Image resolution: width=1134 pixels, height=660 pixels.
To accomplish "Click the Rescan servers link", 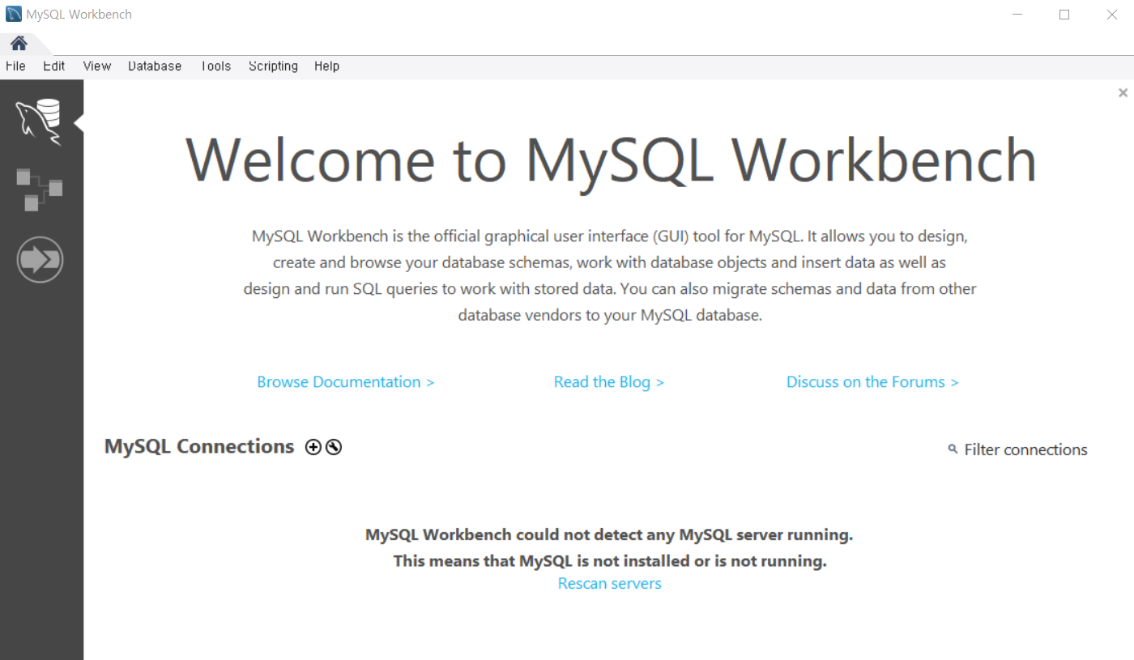I will [x=610, y=584].
